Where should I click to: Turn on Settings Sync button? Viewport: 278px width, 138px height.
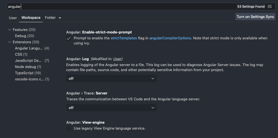pyautogui.click(x=255, y=17)
